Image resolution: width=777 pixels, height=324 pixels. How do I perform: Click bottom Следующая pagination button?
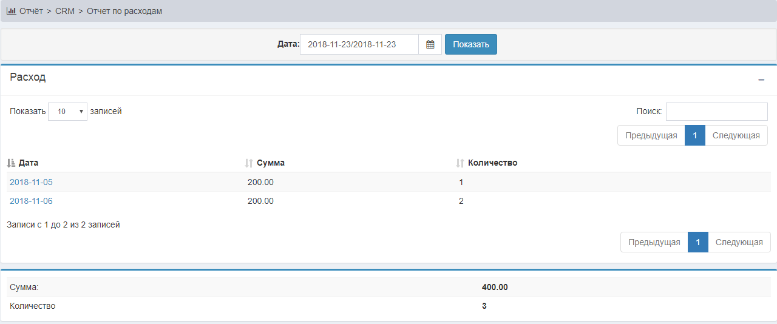tap(739, 242)
